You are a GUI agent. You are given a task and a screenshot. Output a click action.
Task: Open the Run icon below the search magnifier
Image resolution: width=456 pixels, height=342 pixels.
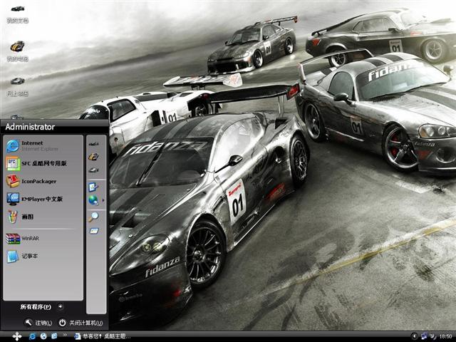point(93,231)
